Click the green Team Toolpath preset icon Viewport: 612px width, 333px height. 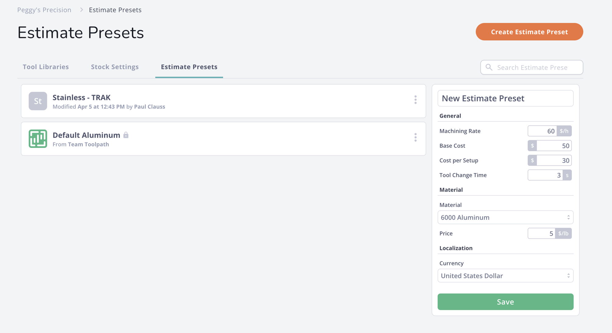tap(37, 138)
